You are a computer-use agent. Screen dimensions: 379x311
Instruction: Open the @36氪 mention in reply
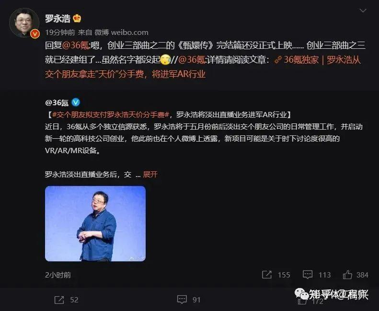(x=76, y=45)
